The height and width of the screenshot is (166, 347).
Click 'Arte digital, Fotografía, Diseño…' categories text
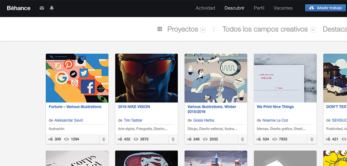pyautogui.click(x=143, y=129)
